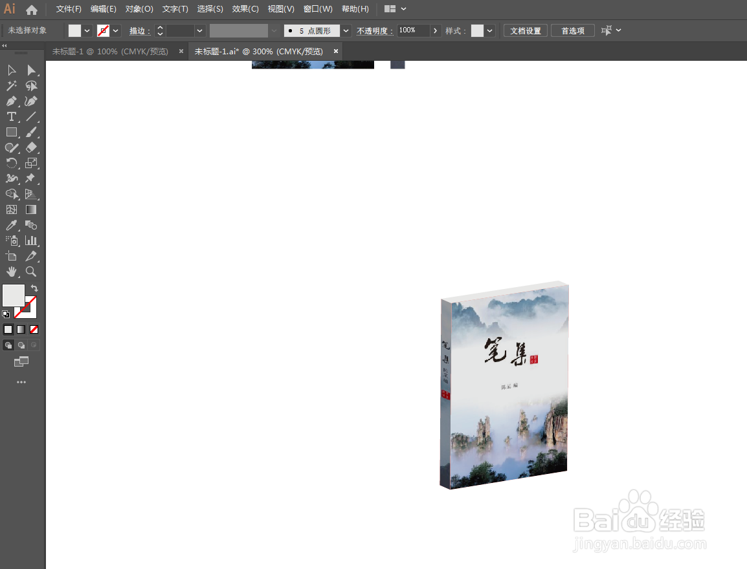Open the 效果(C) menu

coord(245,9)
